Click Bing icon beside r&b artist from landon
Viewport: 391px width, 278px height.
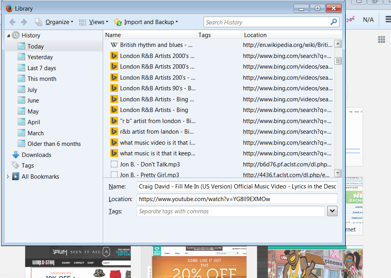pyautogui.click(x=114, y=132)
